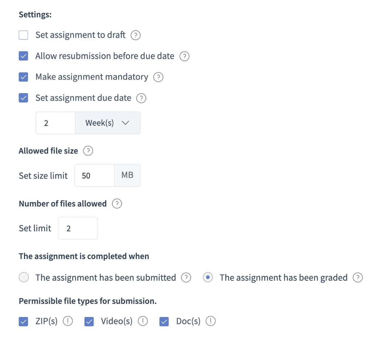View help about Allow resubmission before due date
Image resolution: width=385 pixels, height=342 pixels.
pos(184,56)
